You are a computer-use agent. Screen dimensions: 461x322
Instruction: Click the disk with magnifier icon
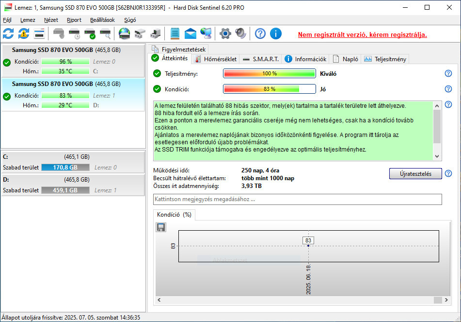[x=106, y=34]
